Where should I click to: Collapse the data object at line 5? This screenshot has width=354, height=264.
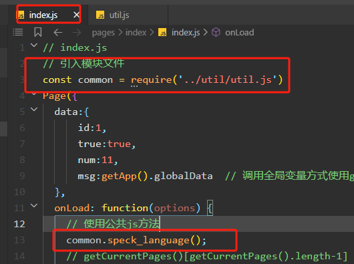34,110
